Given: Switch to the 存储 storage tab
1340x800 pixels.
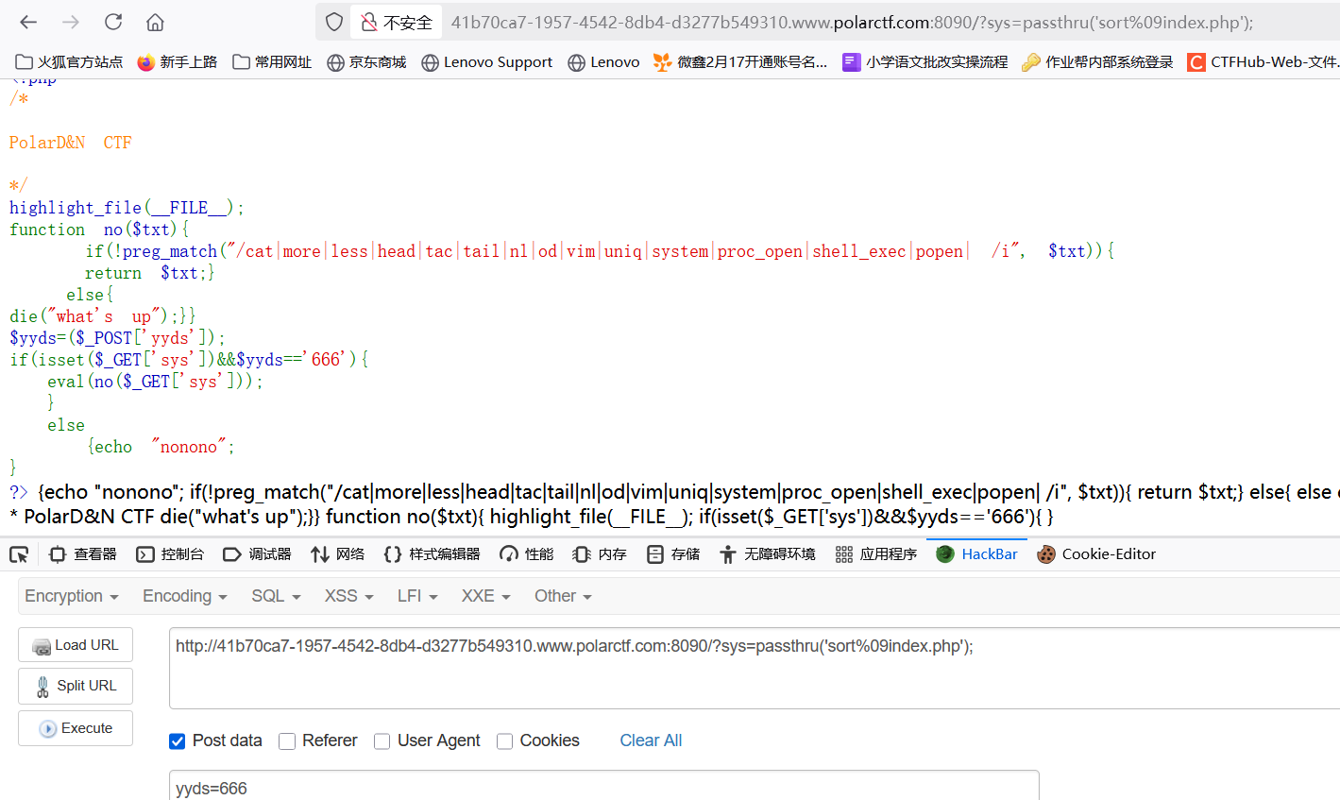Looking at the screenshot, I should click(673, 554).
